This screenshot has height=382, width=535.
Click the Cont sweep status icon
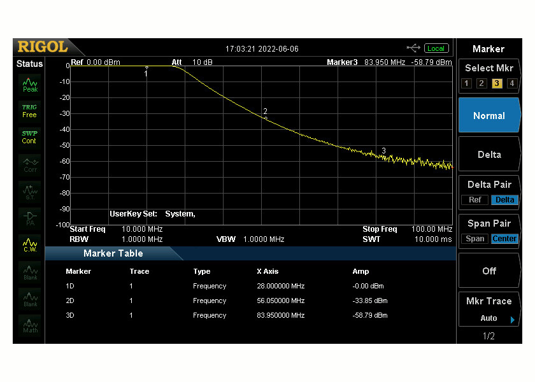point(29,136)
